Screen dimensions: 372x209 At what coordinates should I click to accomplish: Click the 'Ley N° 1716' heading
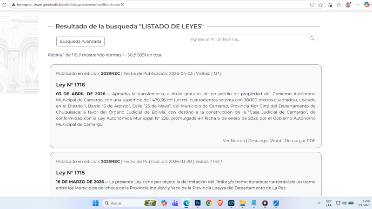click(71, 85)
